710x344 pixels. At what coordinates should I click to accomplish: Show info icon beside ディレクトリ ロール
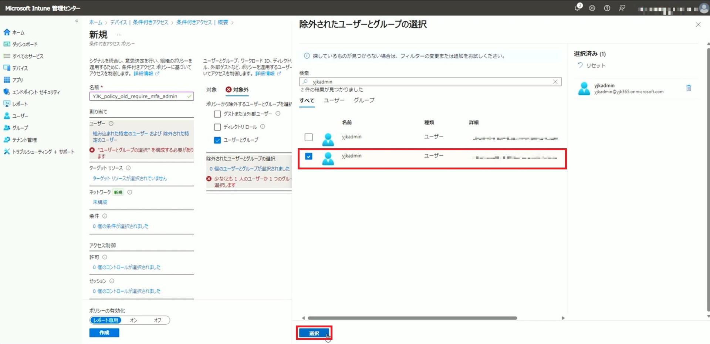(x=263, y=127)
